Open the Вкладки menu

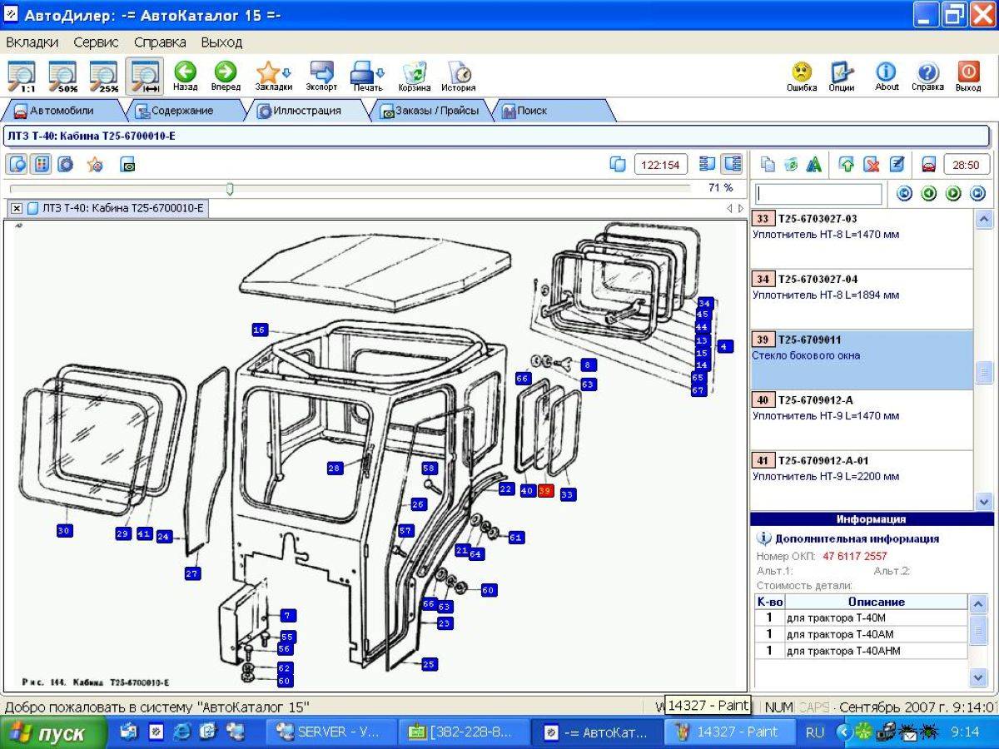pyautogui.click(x=32, y=42)
